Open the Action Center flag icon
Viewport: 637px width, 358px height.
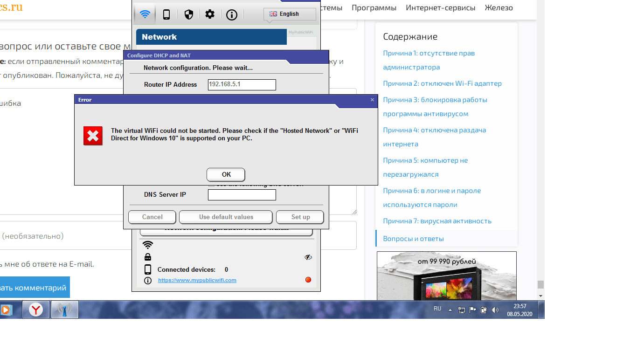tap(472, 310)
